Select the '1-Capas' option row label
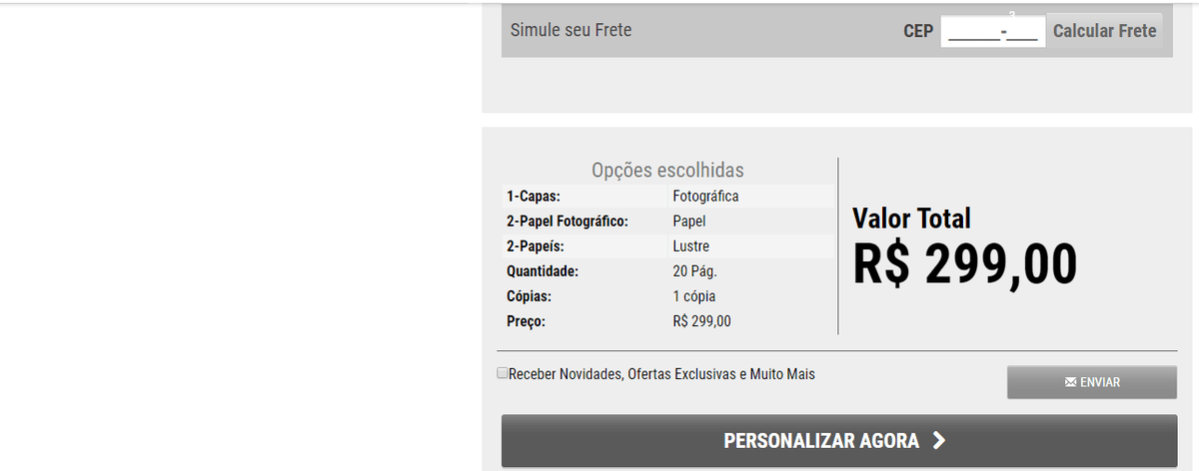This screenshot has height=471, width=1199. [534, 197]
